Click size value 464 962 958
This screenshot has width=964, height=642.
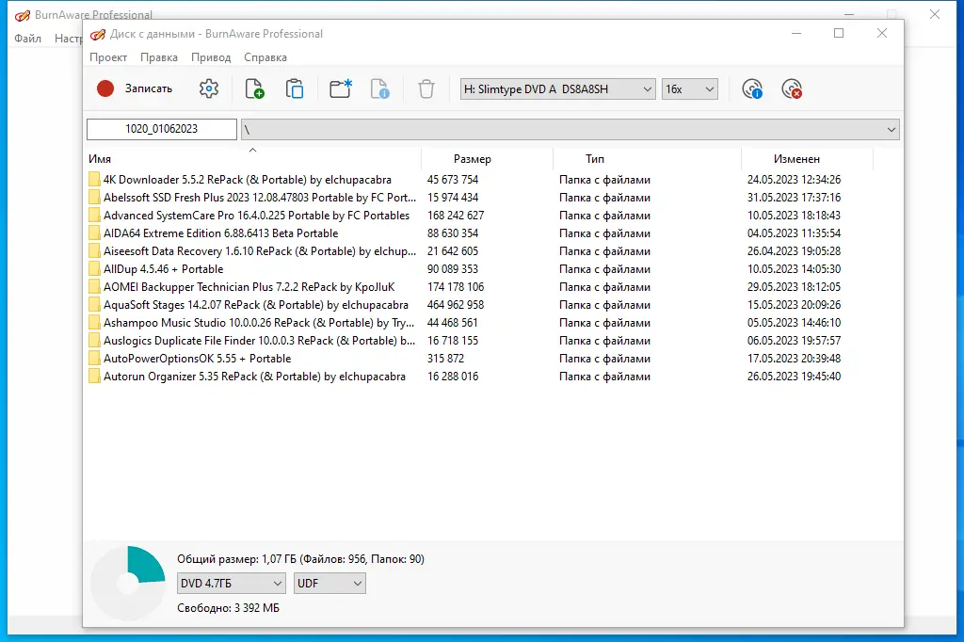coord(456,304)
